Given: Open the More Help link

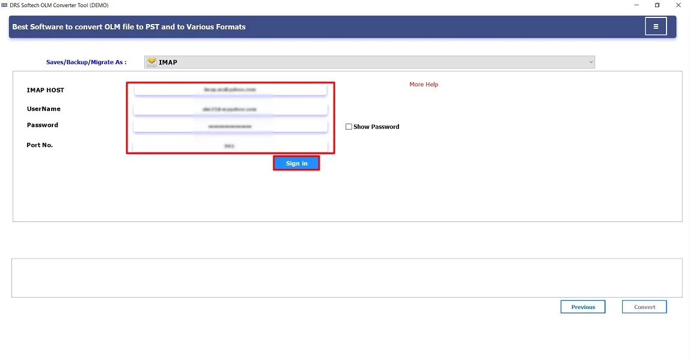Looking at the screenshot, I should tap(424, 84).
